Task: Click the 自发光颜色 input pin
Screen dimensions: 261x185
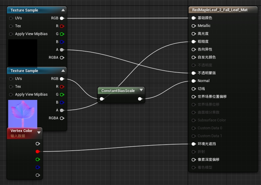Action: [193, 58]
